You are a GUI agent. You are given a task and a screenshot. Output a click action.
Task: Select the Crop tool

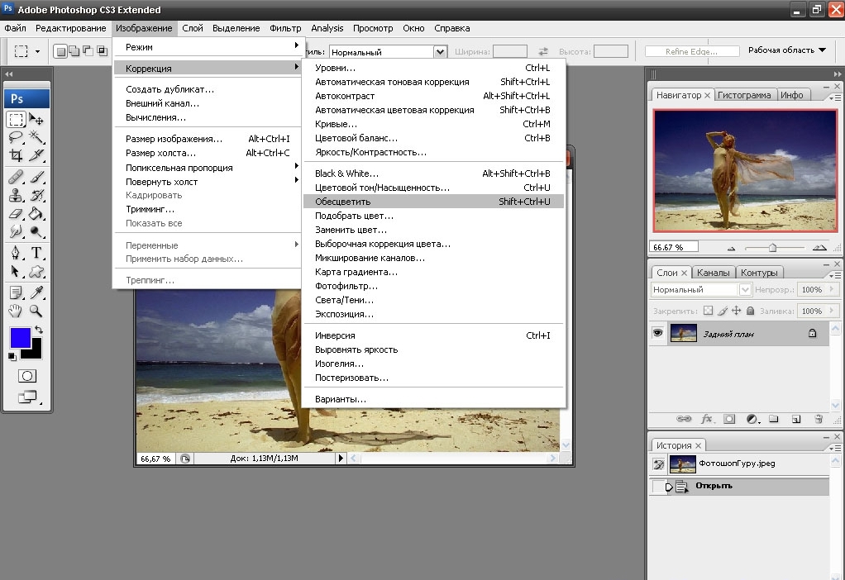click(16, 156)
